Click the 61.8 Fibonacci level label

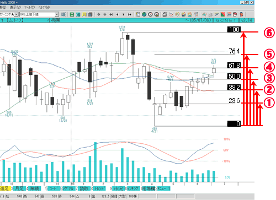234,65
